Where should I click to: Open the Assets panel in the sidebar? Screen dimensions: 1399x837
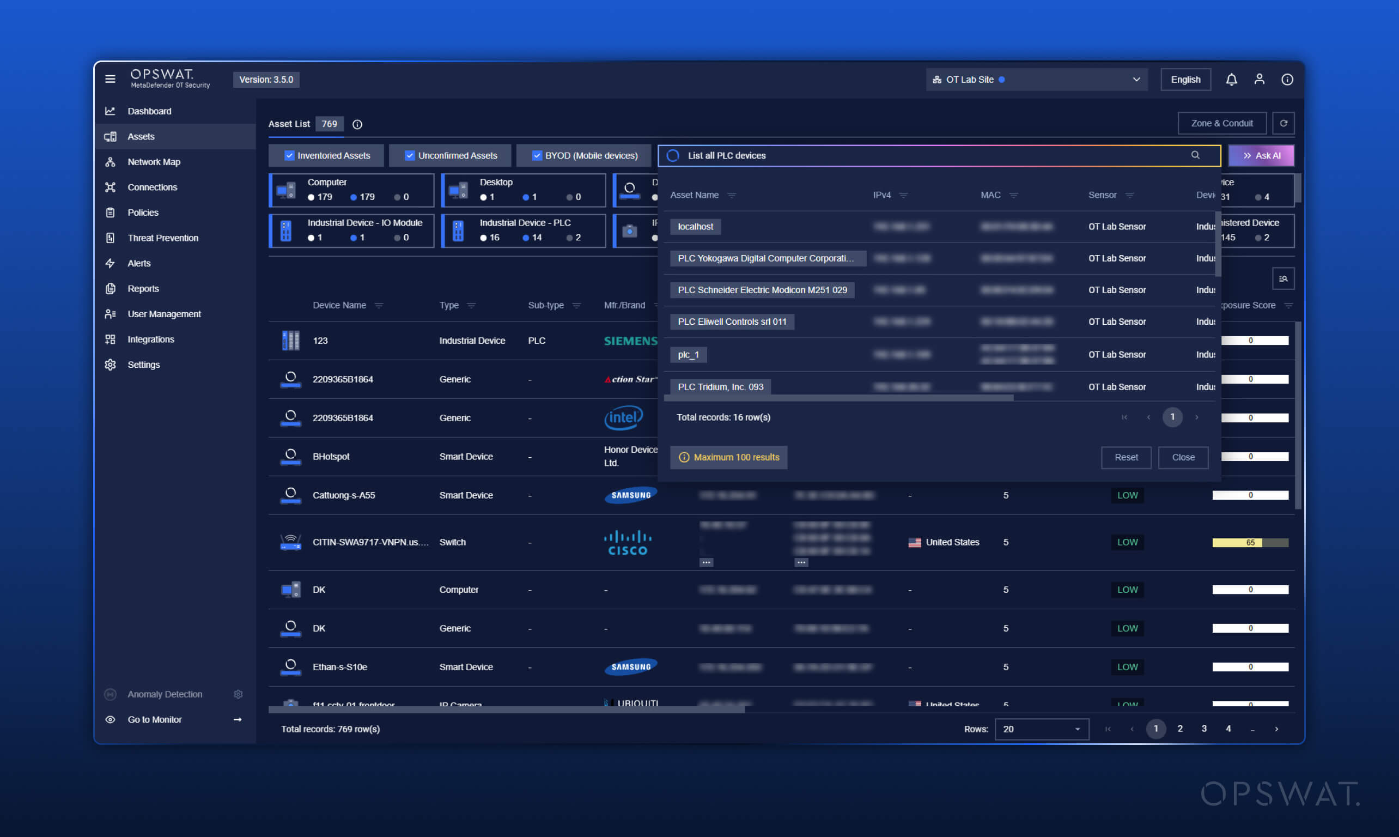pyautogui.click(x=141, y=136)
